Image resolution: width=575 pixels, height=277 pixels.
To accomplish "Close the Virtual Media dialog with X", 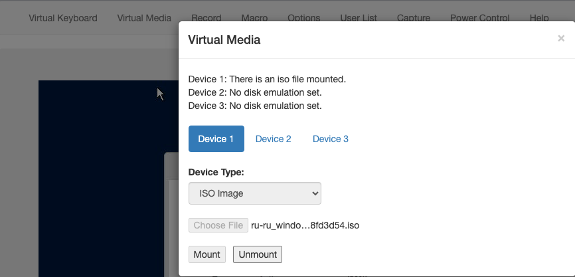I will (x=560, y=38).
